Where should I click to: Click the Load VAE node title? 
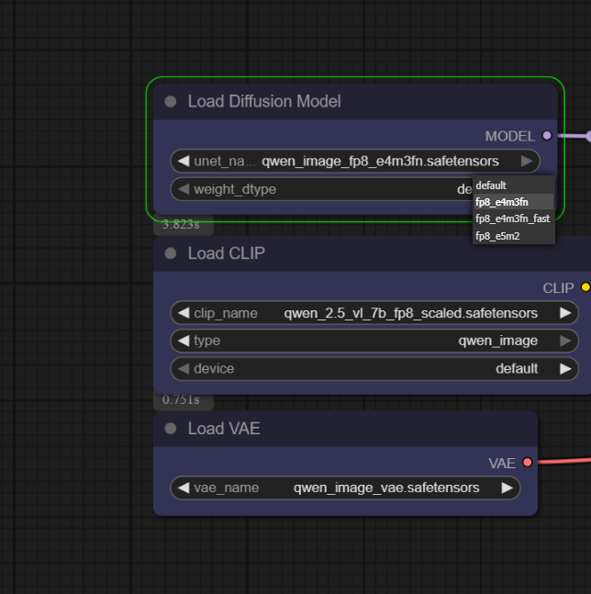[x=224, y=429]
